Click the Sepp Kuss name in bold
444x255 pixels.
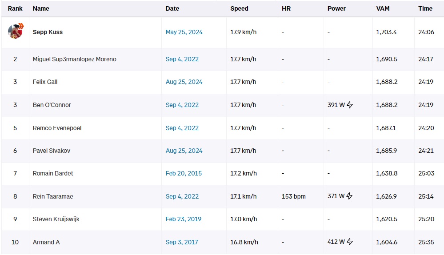48,32
